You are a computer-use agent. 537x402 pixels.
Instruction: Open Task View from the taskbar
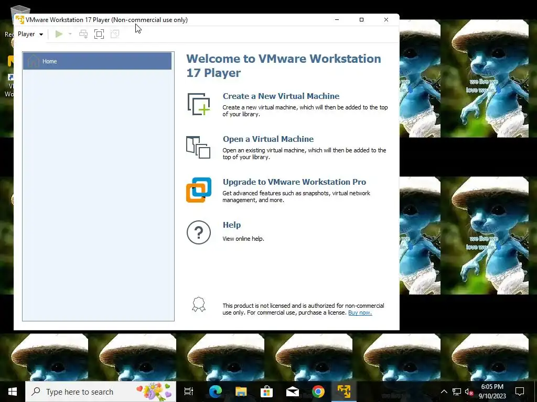click(x=189, y=392)
